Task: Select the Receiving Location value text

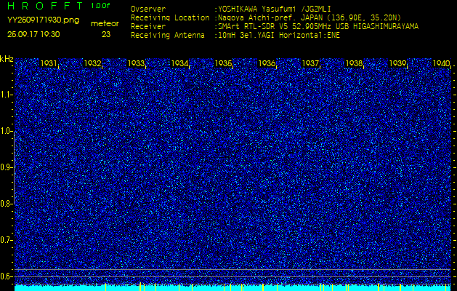Action: click(310, 17)
